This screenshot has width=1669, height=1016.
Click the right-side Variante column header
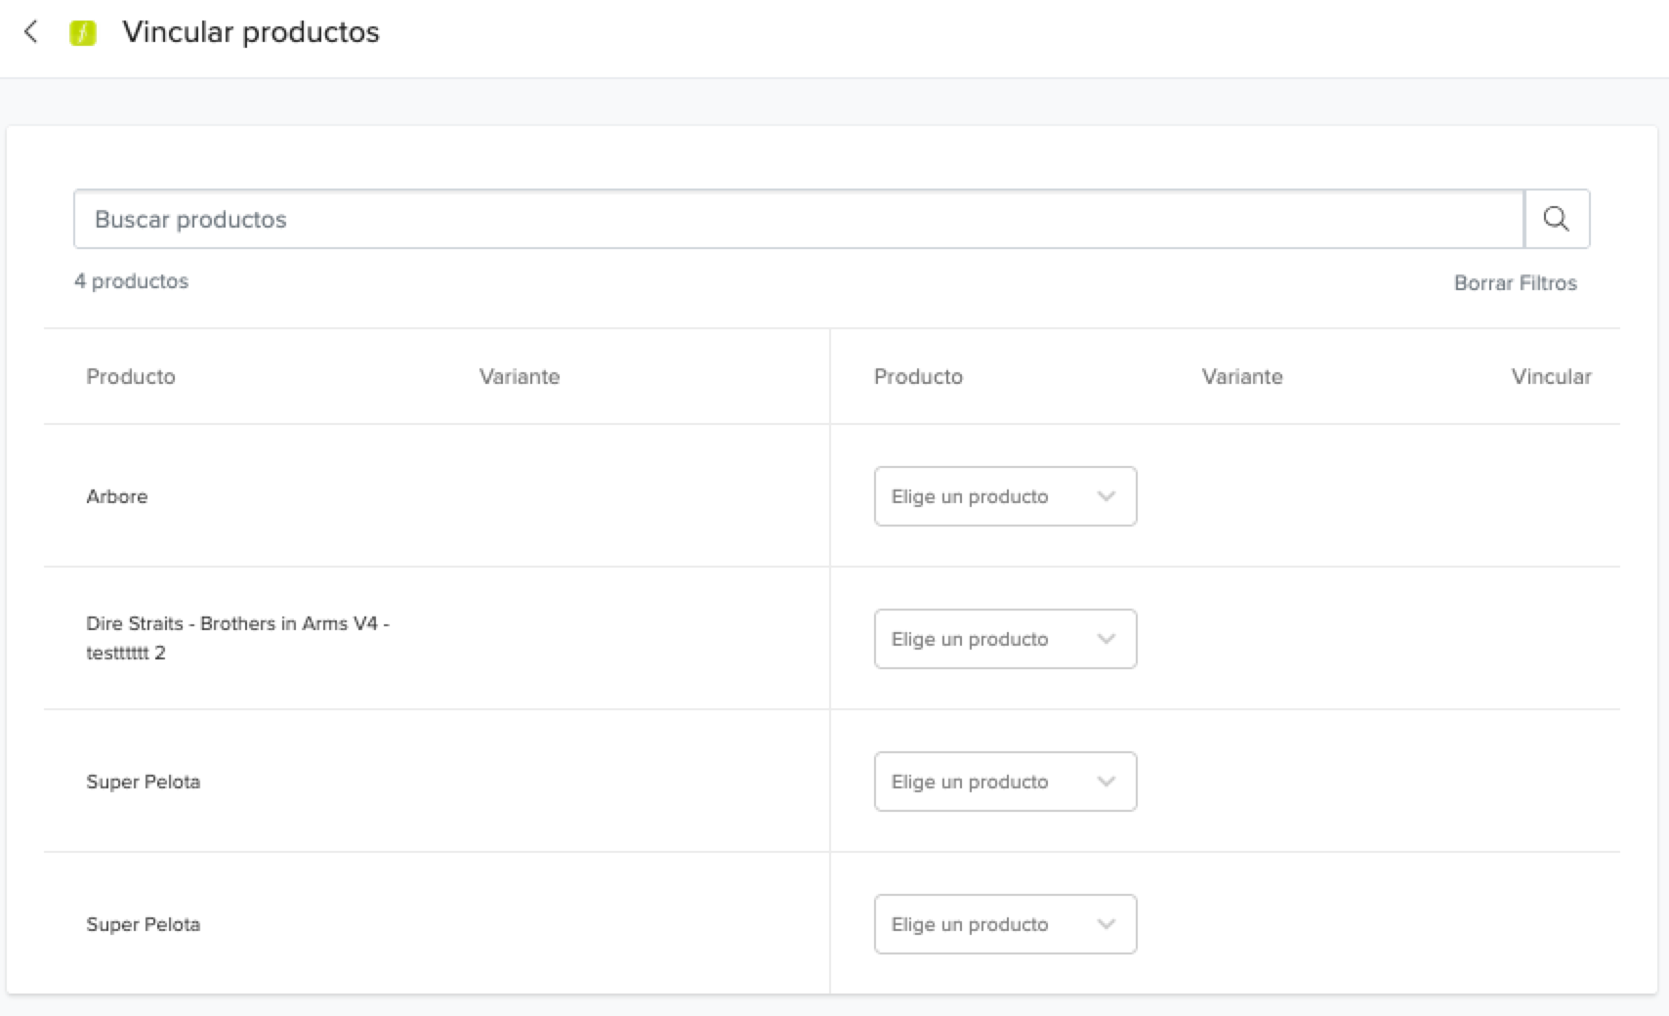click(1242, 377)
